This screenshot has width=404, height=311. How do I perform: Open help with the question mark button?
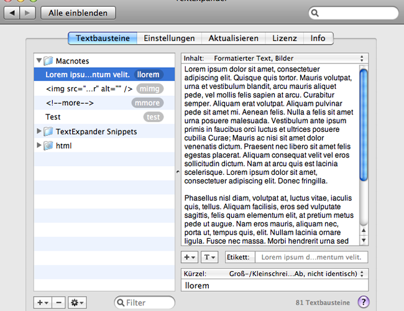click(364, 302)
